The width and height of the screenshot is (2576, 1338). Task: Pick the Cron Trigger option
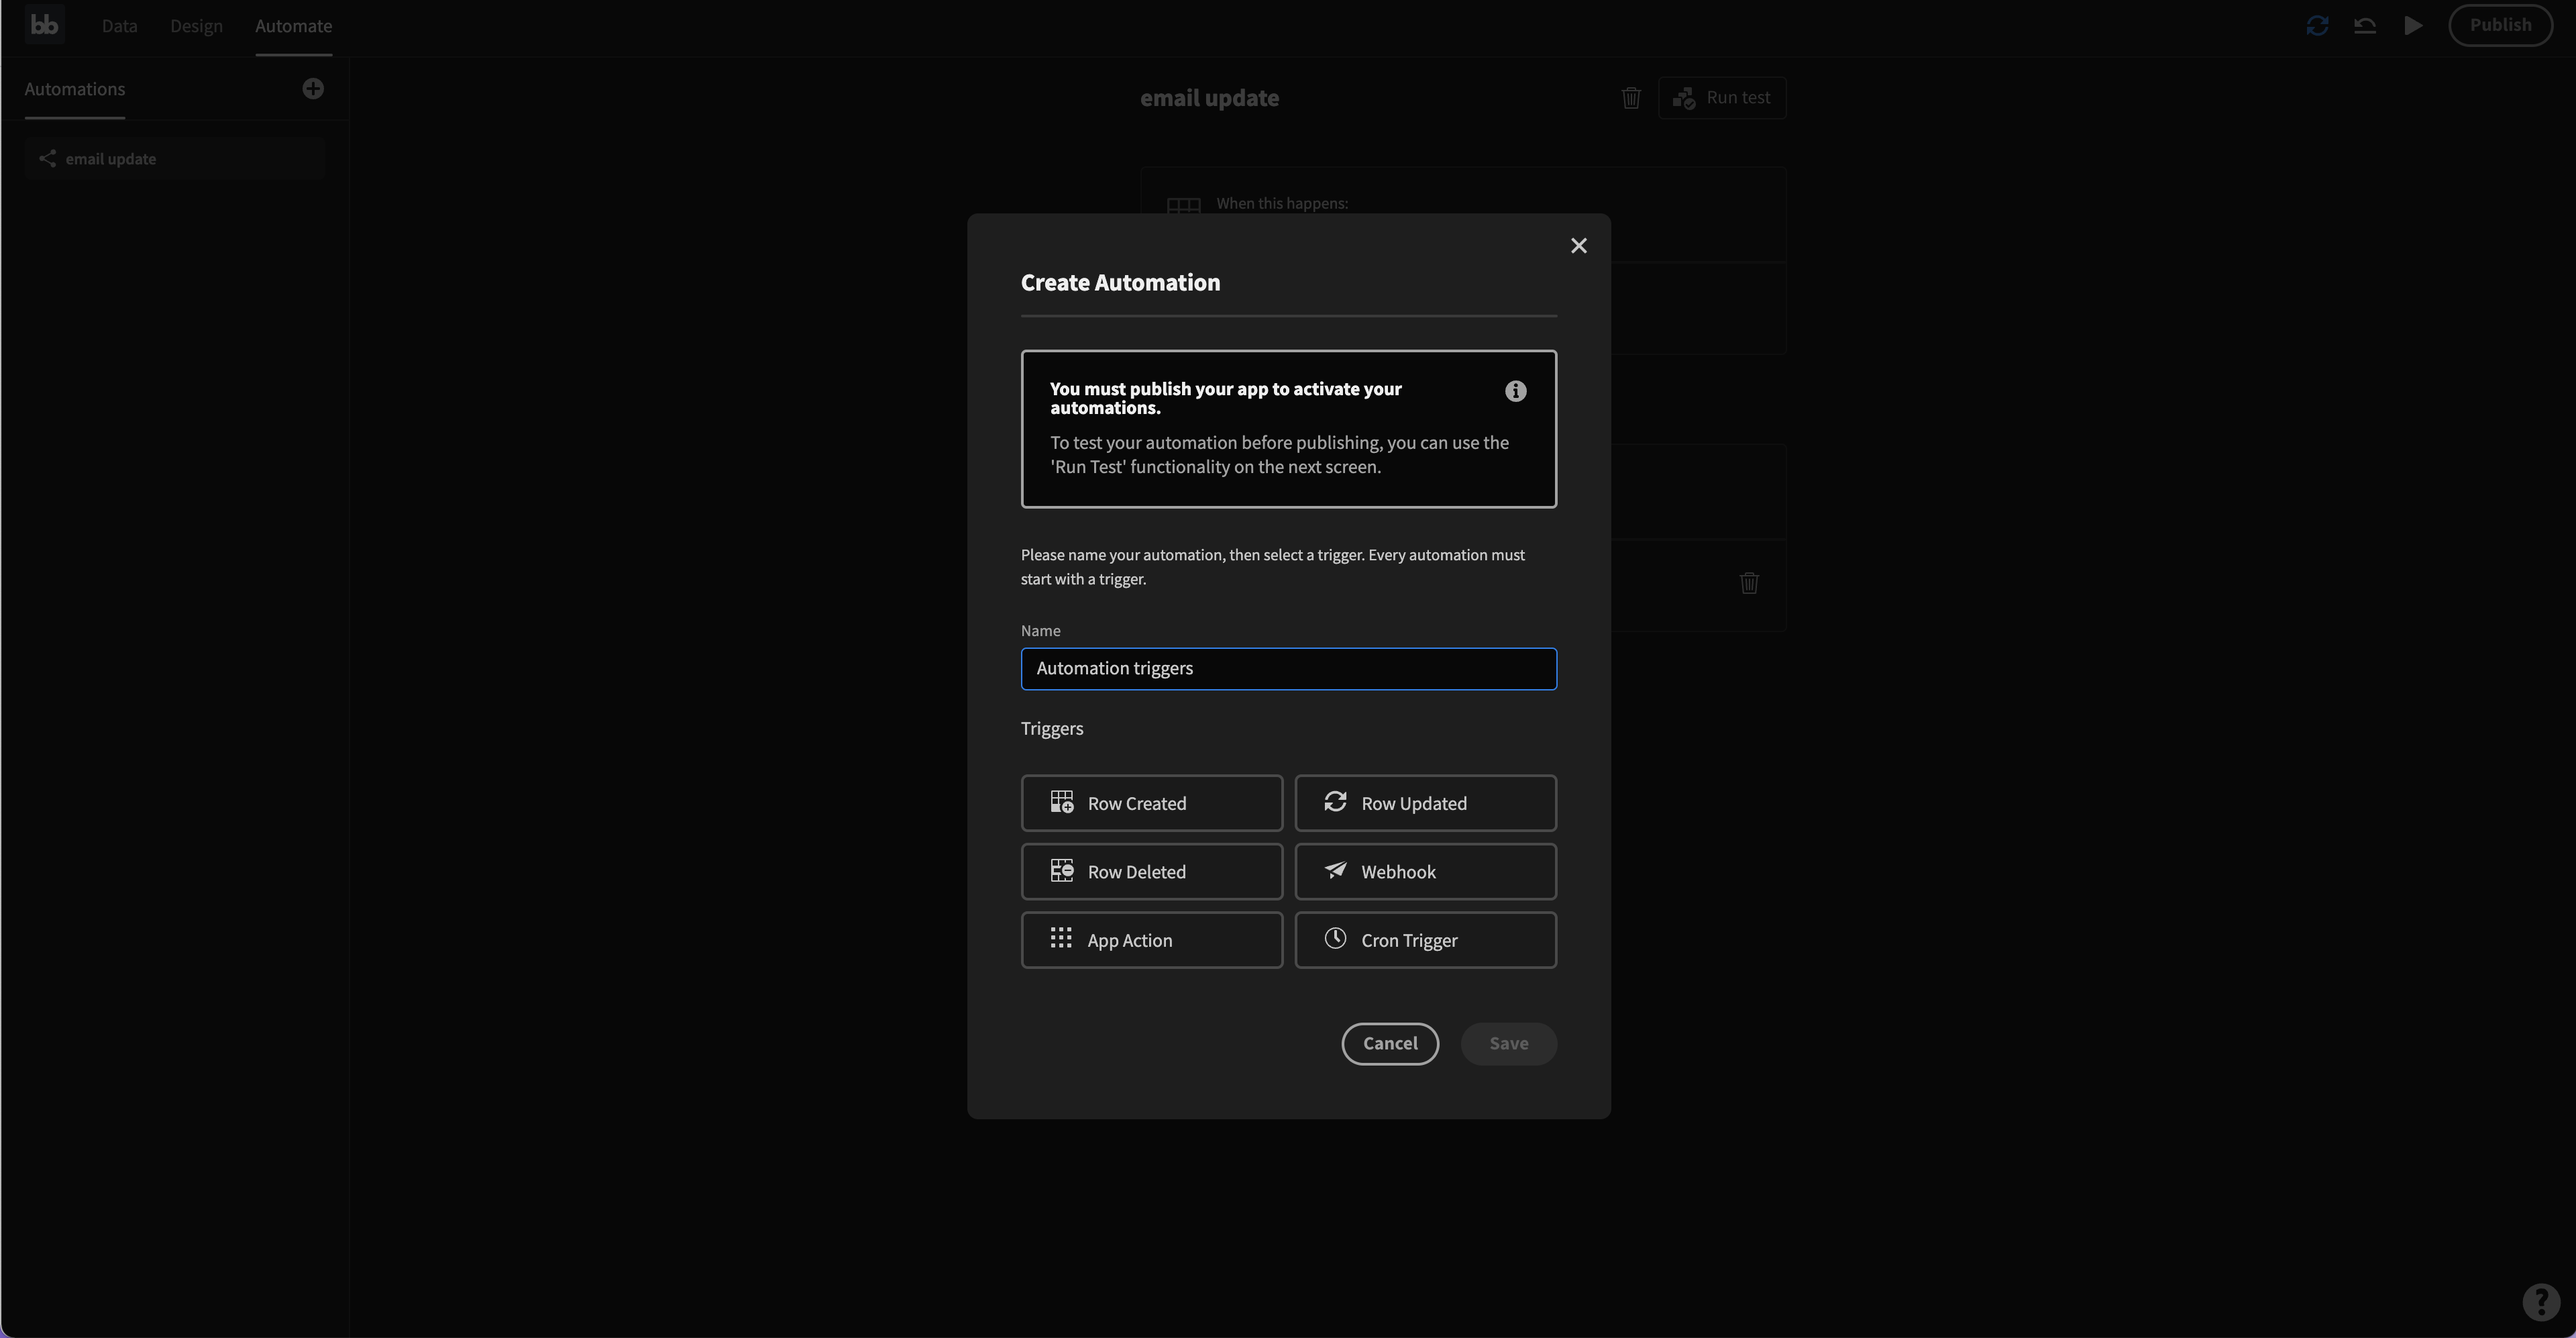1425,940
